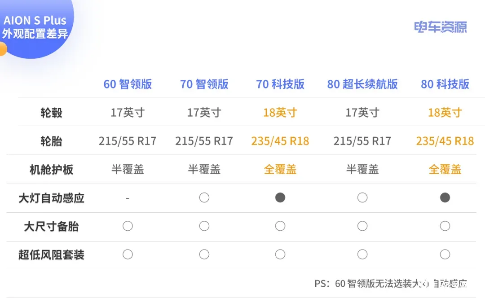Click the 机舱护板 row label

51,169
